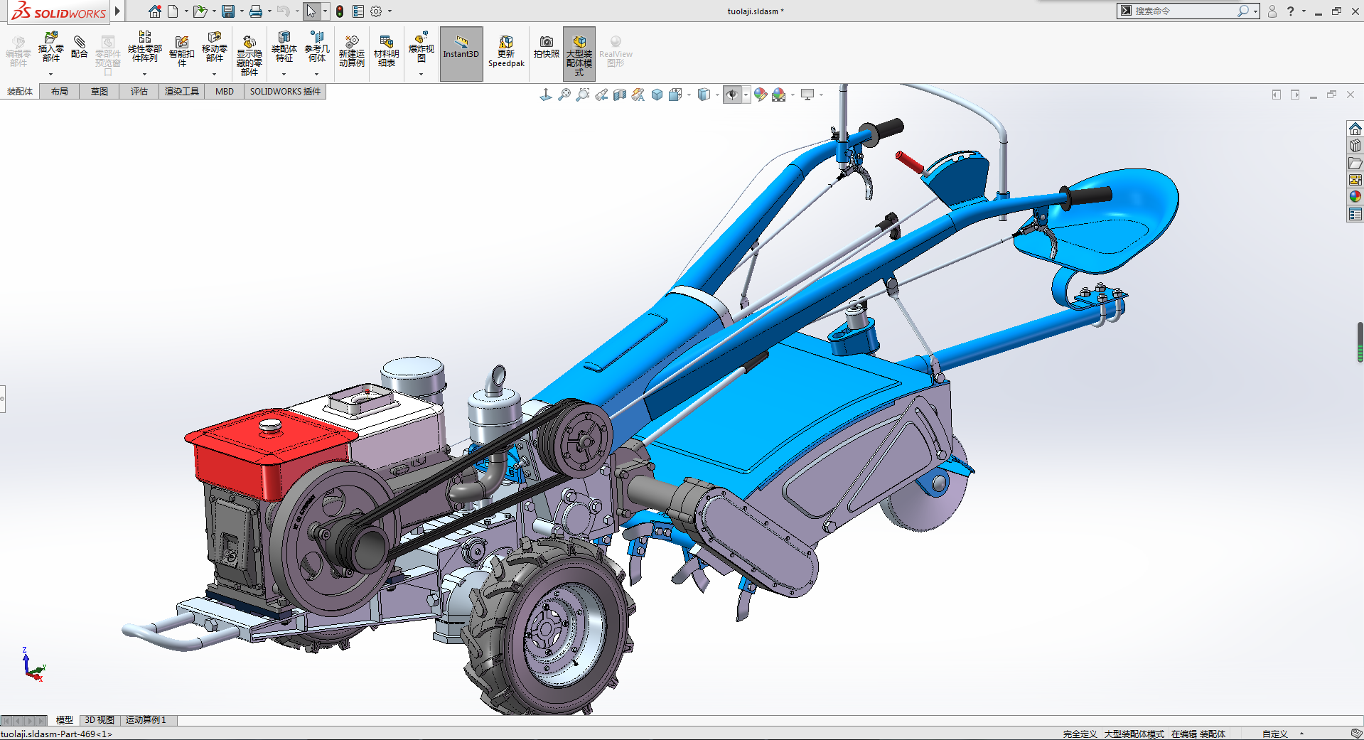Activate the Section View icon
Image resolution: width=1364 pixels, height=740 pixels.
[620, 95]
